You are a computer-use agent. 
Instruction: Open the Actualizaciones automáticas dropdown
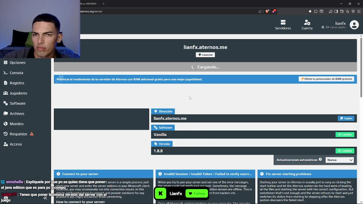(x=340, y=160)
